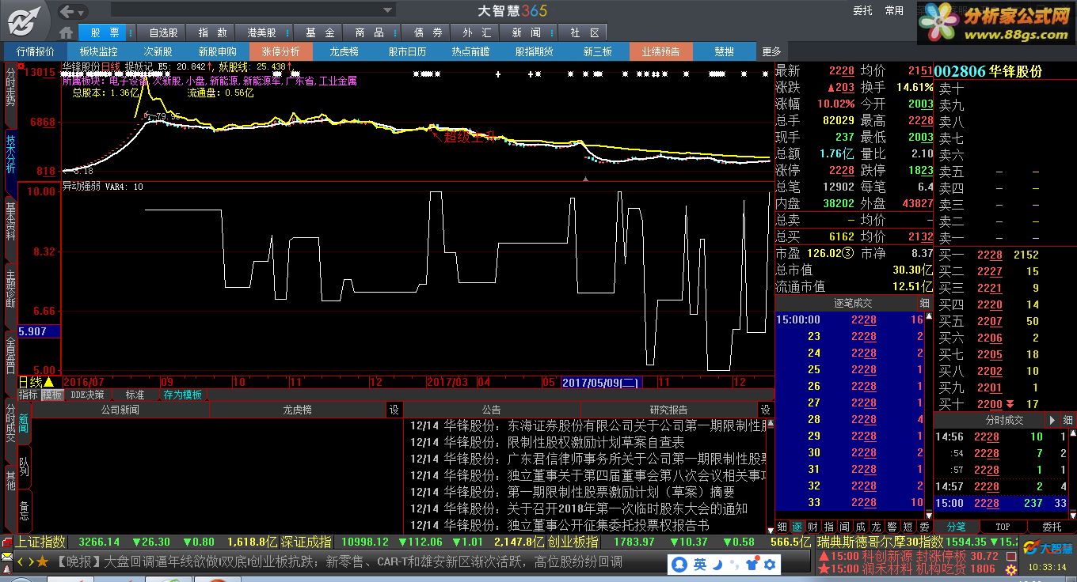Open the home page via house icon
Screen dimensions: 1077x582
coord(67,32)
